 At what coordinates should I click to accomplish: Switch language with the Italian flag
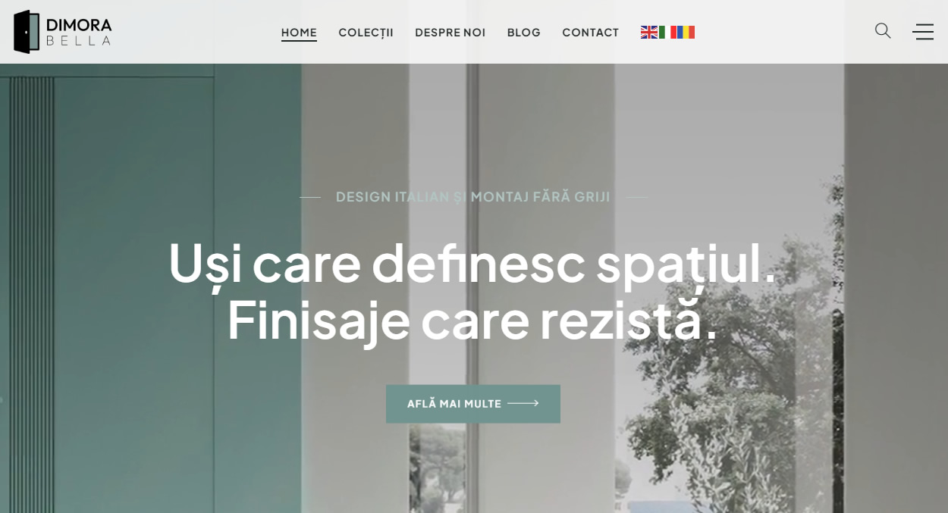click(x=667, y=32)
